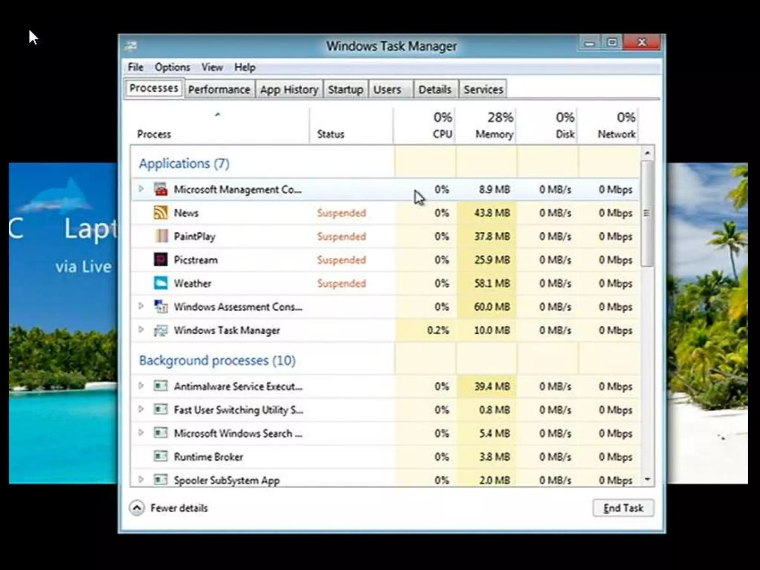Expand Microsoft Management Console process row

[x=141, y=189]
